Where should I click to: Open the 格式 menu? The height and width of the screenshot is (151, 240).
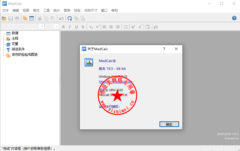coord(36,11)
